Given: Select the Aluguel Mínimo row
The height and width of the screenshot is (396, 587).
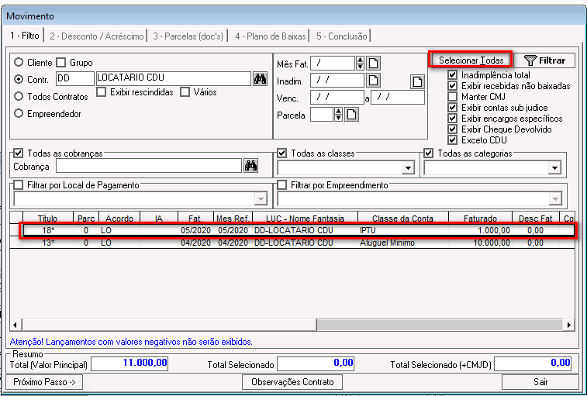Looking at the screenshot, I should [x=298, y=243].
